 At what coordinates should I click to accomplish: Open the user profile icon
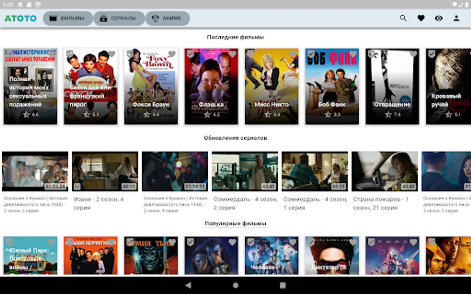coord(456,18)
